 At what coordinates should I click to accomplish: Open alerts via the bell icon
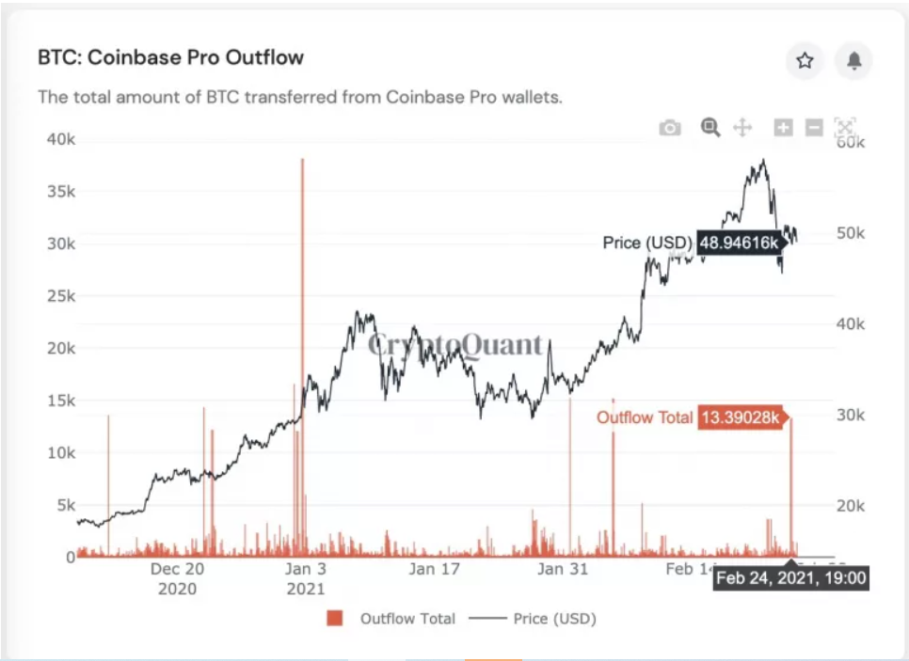pos(853,60)
